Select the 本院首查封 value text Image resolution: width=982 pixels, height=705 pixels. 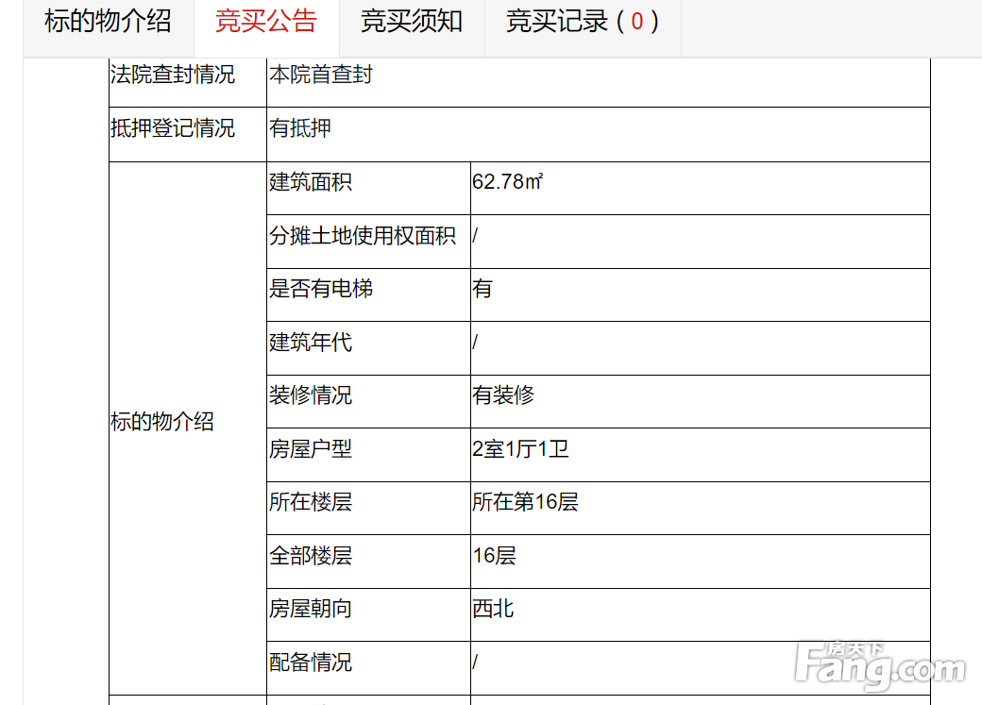(x=321, y=76)
